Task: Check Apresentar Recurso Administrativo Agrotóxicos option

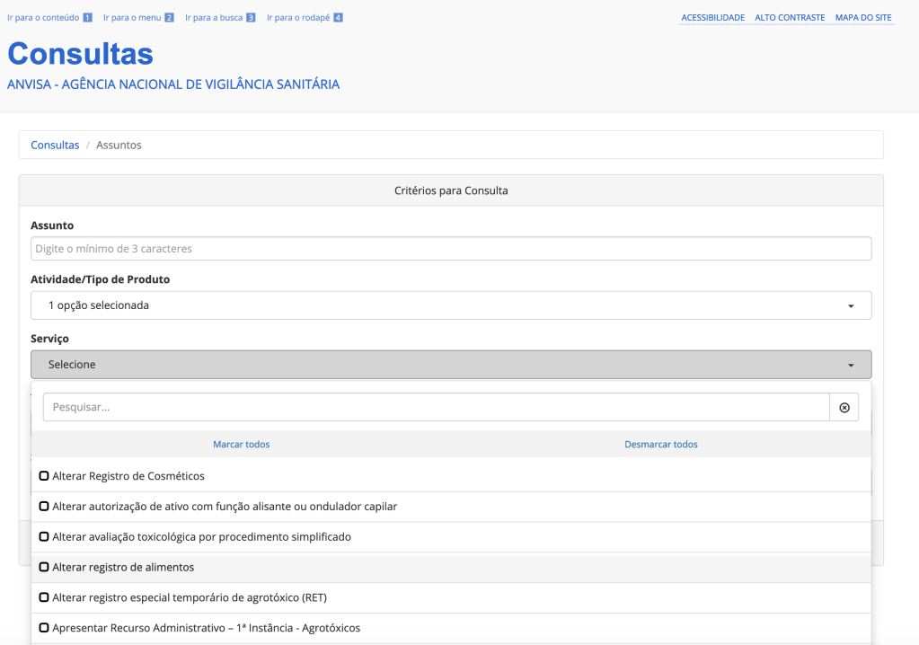Action: (x=44, y=628)
